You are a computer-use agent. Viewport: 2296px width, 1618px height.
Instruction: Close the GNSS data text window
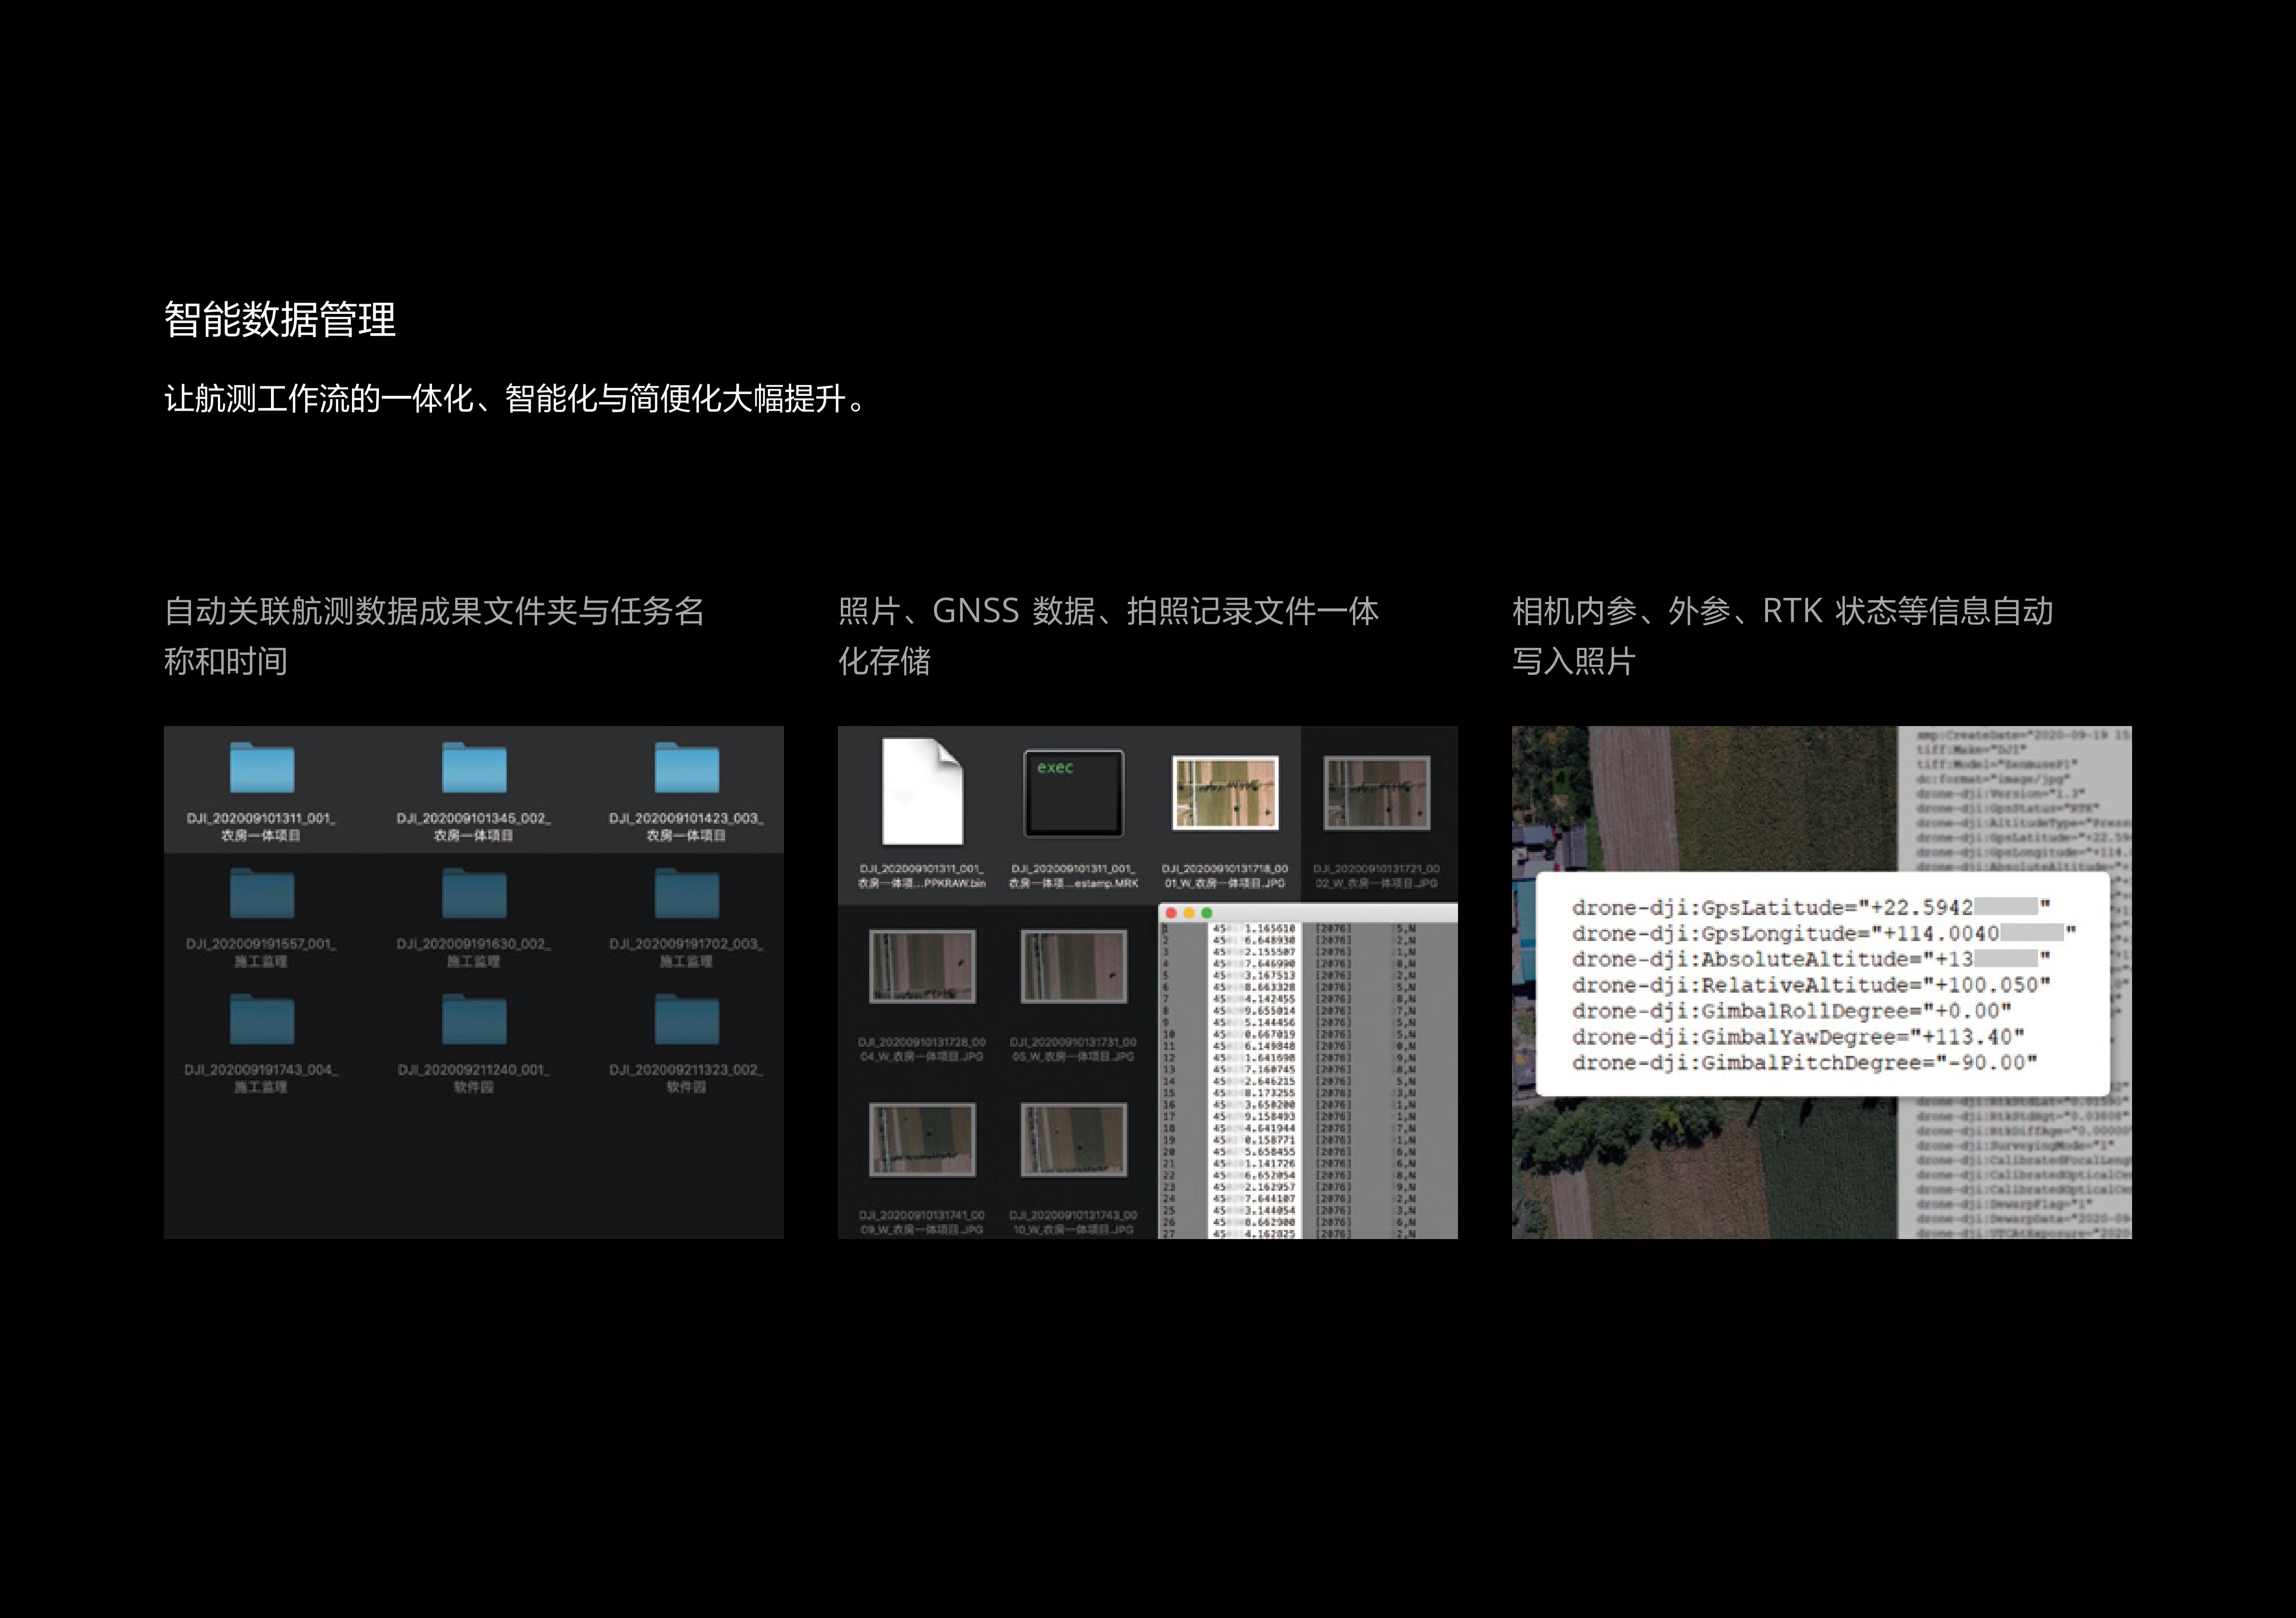click(x=1172, y=913)
